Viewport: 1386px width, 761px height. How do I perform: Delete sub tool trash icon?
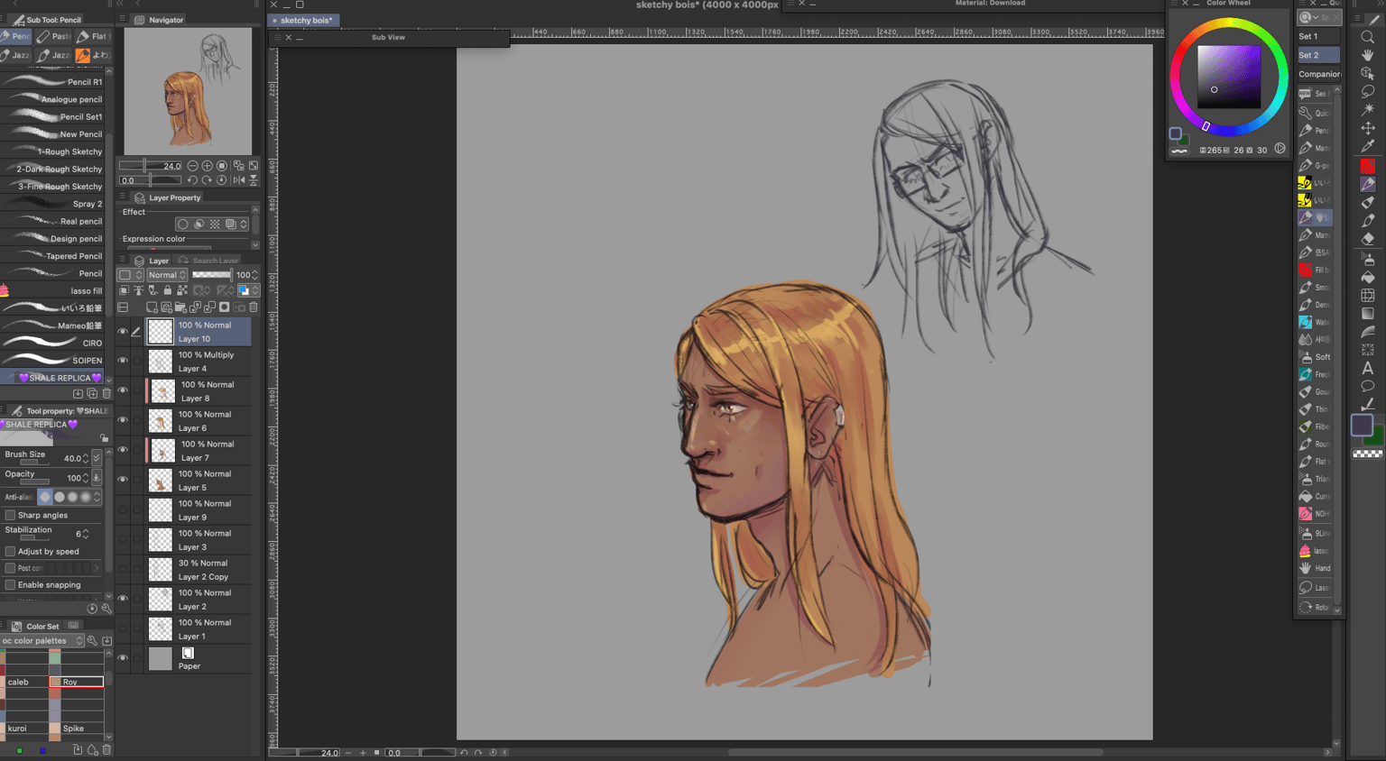pos(106,394)
